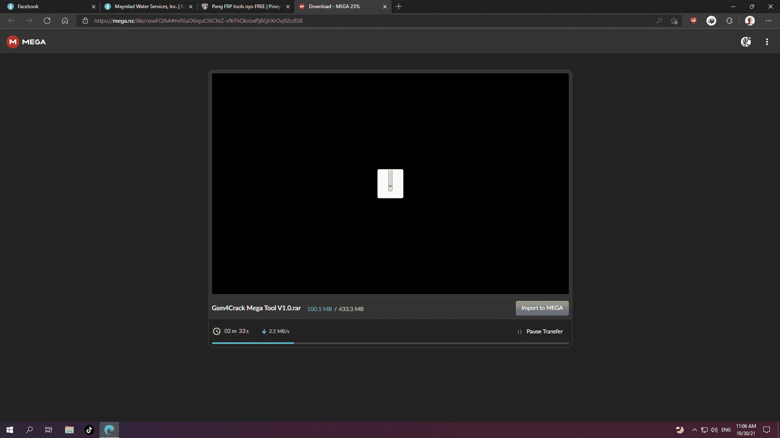Click Import to MEGA button
Image resolution: width=780 pixels, height=438 pixels.
coord(542,308)
